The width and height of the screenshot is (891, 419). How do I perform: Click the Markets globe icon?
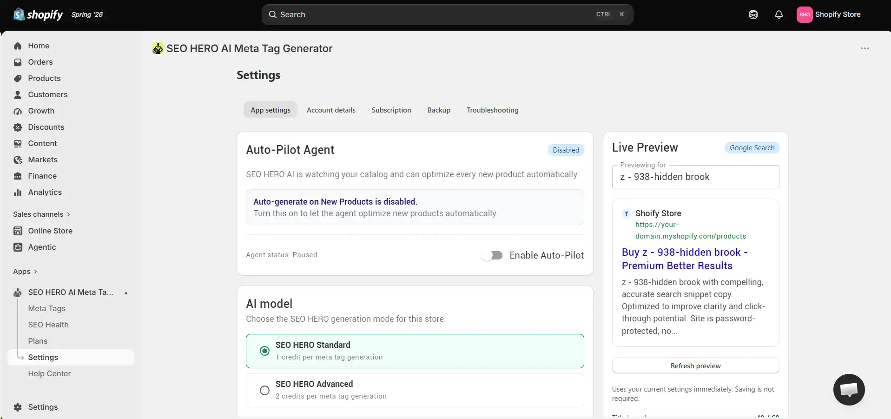[18, 160]
